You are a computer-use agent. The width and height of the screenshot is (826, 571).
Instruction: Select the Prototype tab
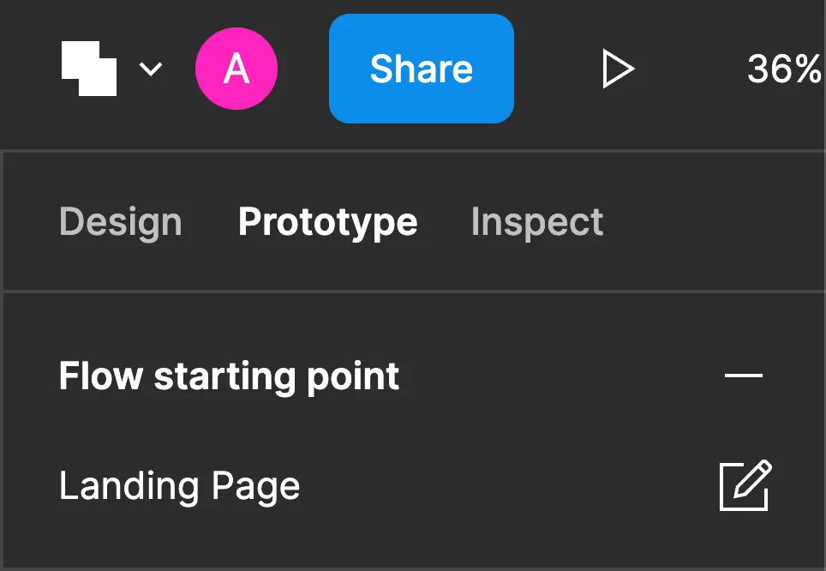pyautogui.click(x=328, y=221)
